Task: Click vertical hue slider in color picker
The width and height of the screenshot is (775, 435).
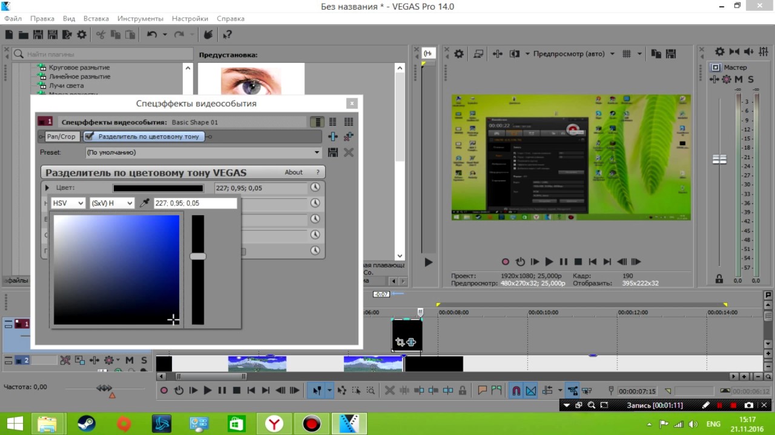Action: (198, 269)
